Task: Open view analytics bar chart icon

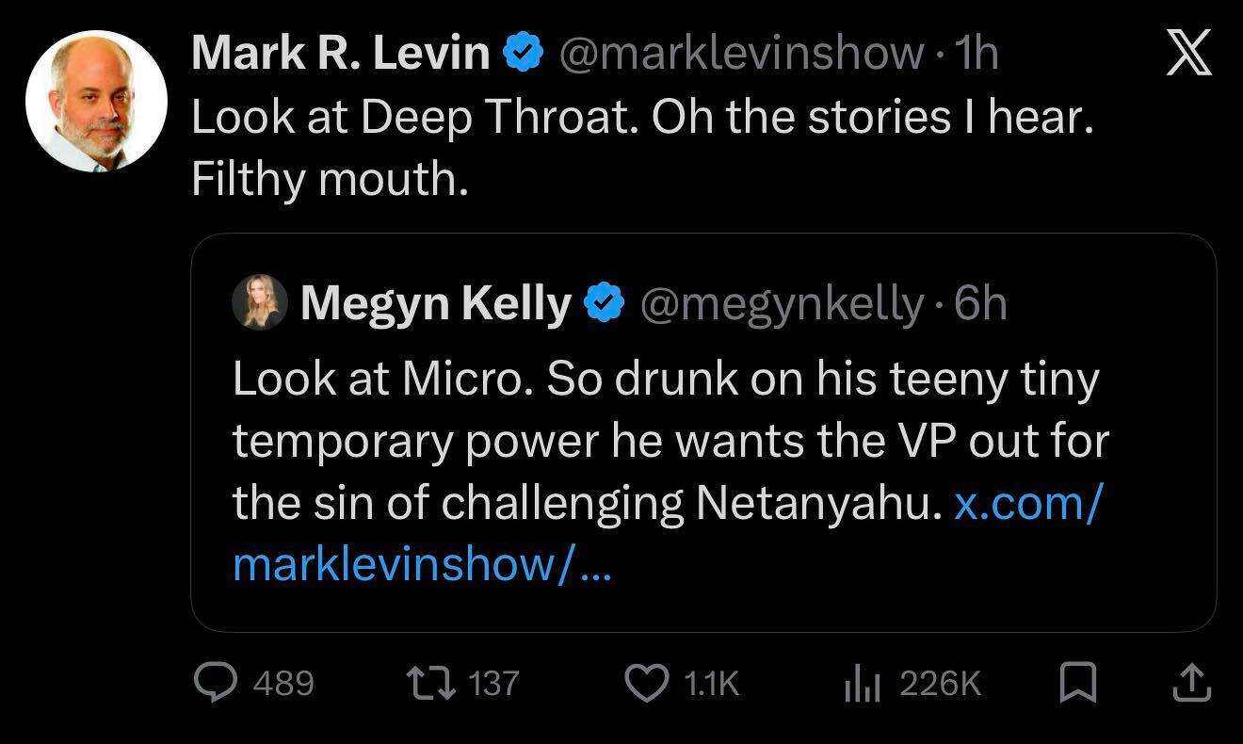Action: point(862,683)
